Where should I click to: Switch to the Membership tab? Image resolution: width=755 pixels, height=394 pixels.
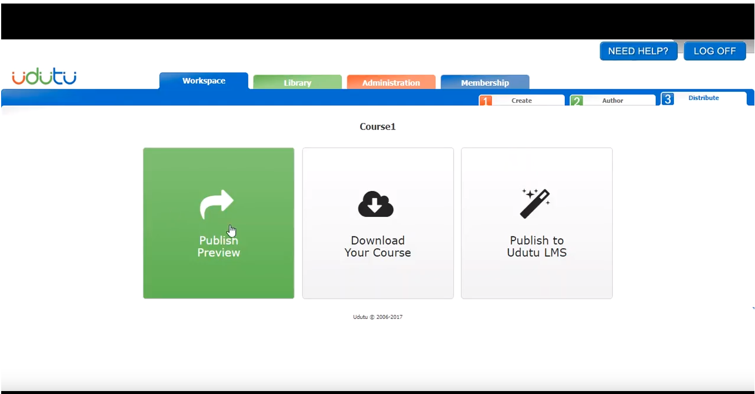pos(485,83)
